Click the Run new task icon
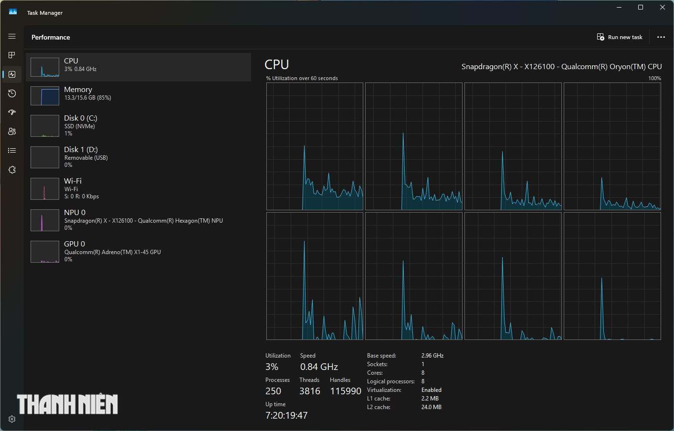The height and width of the screenshot is (431, 674). [600, 37]
